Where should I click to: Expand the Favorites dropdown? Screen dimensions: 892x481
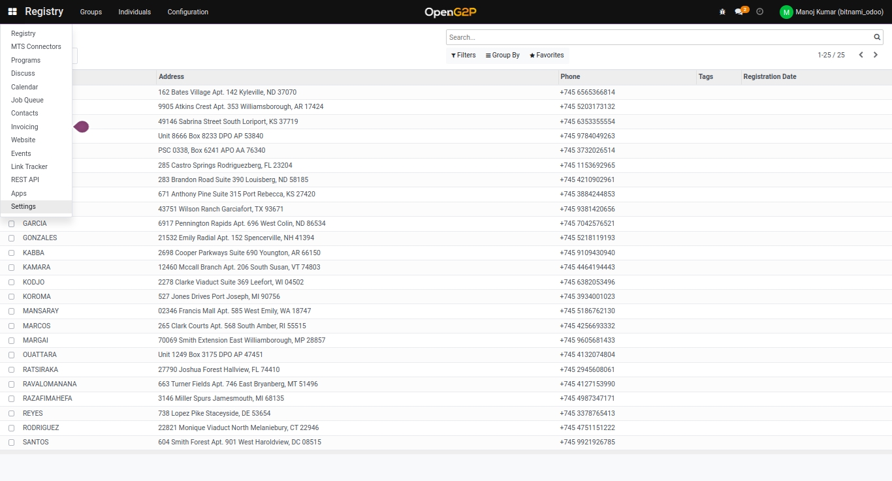click(x=547, y=55)
